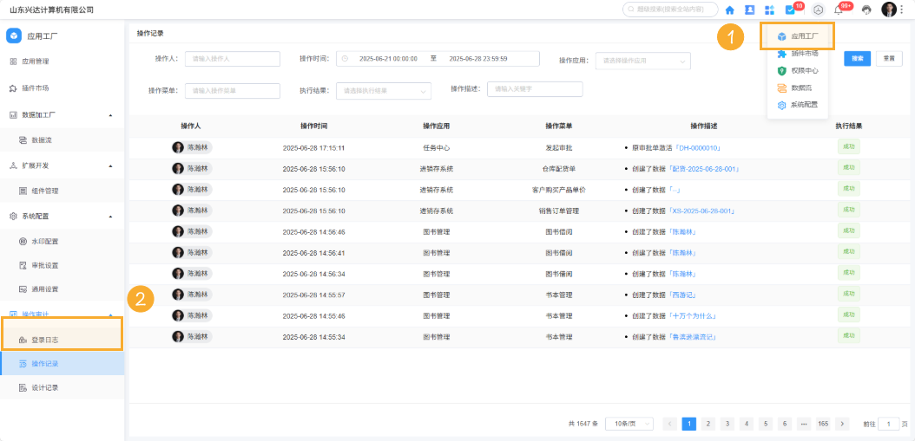This screenshot has width=915, height=441.
Task: Click the blue 搜索 button
Action: (857, 58)
